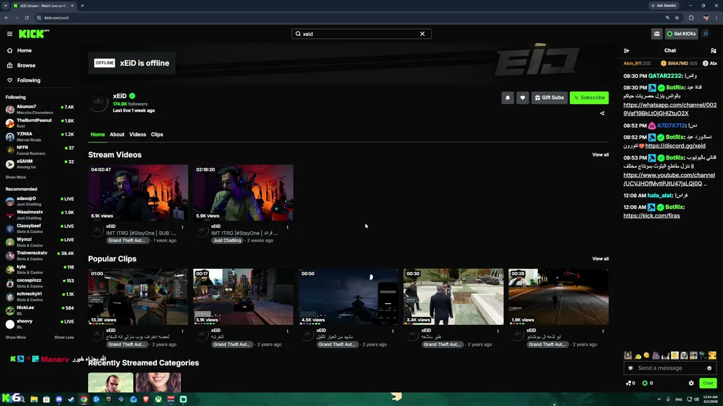Screen dimensions: 723x406
Task: Open options for the 02:18:20 video
Action: coord(288,227)
